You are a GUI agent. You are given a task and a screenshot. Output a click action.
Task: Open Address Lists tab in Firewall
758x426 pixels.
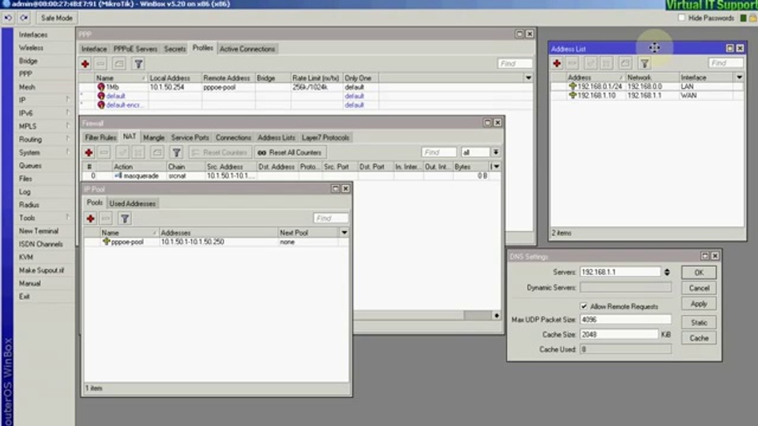(277, 137)
